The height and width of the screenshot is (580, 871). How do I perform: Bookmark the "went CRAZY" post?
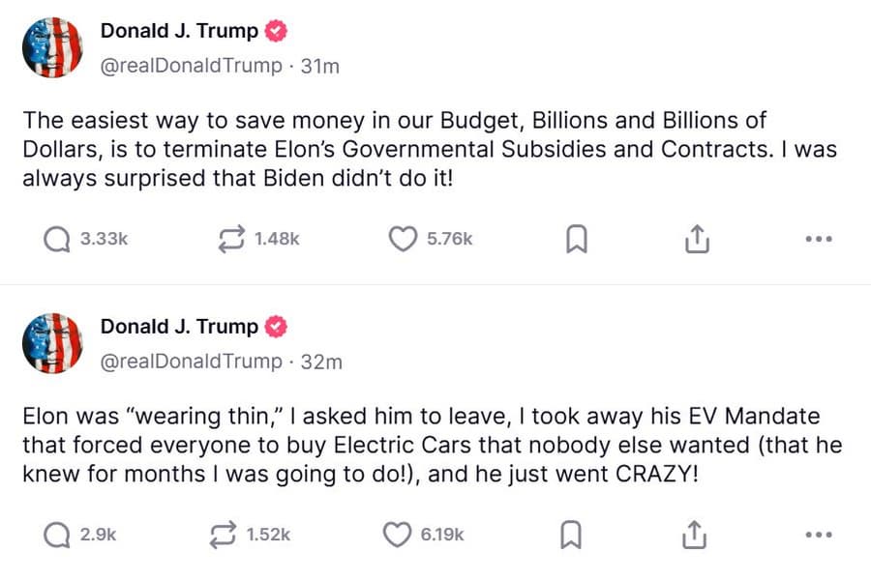(572, 535)
